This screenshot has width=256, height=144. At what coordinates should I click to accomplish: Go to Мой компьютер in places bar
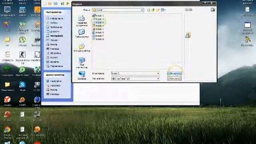click(x=82, y=63)
